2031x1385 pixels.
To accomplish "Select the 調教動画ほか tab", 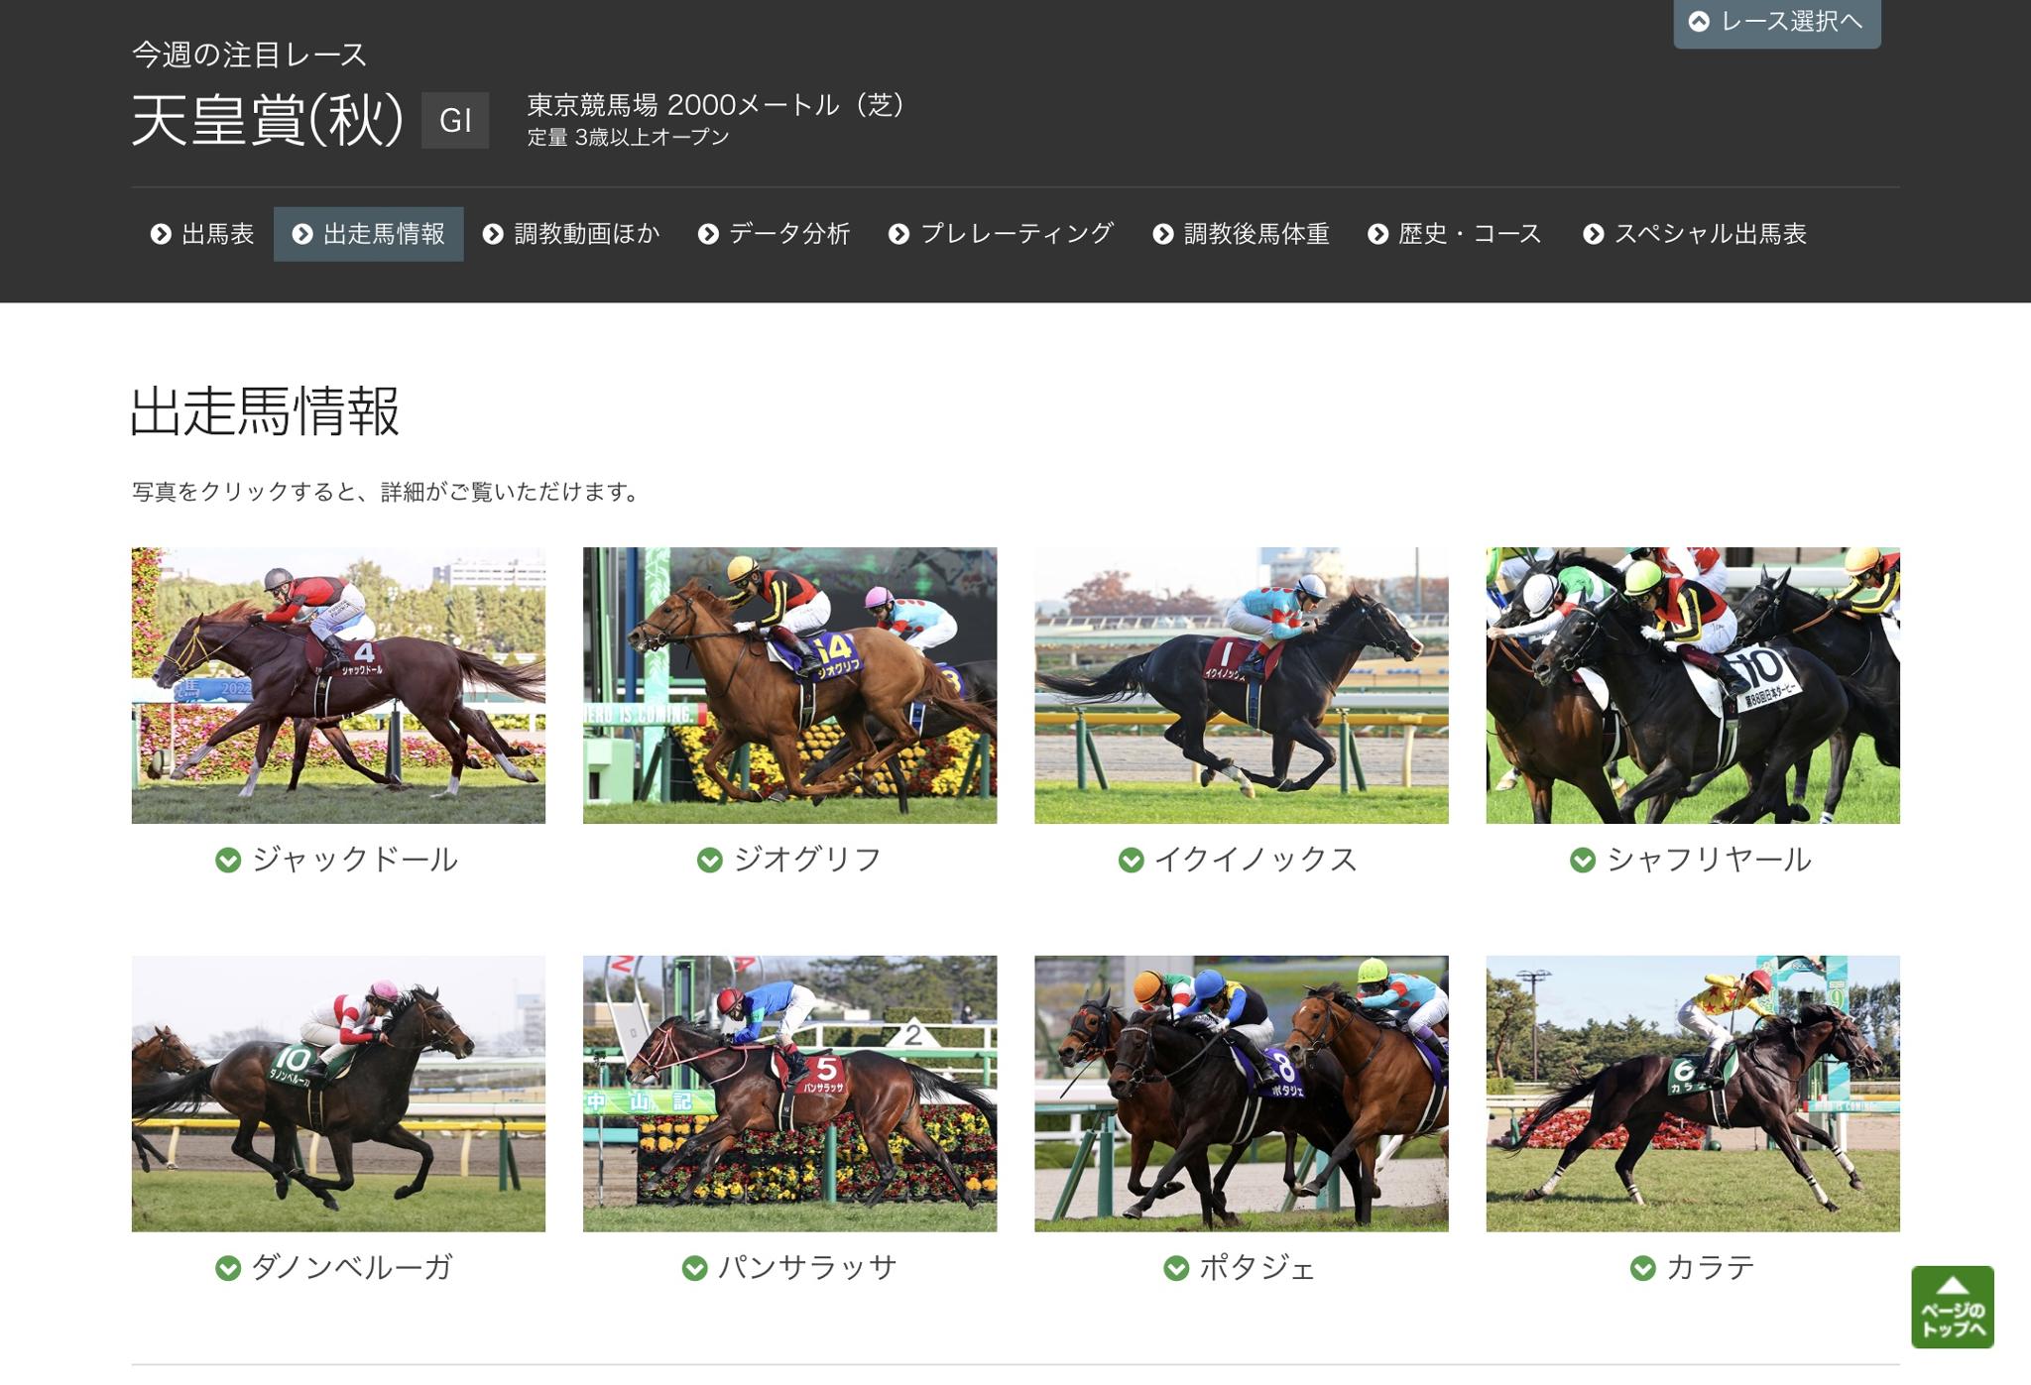I will pyautogui.click(x=571, y=234).
